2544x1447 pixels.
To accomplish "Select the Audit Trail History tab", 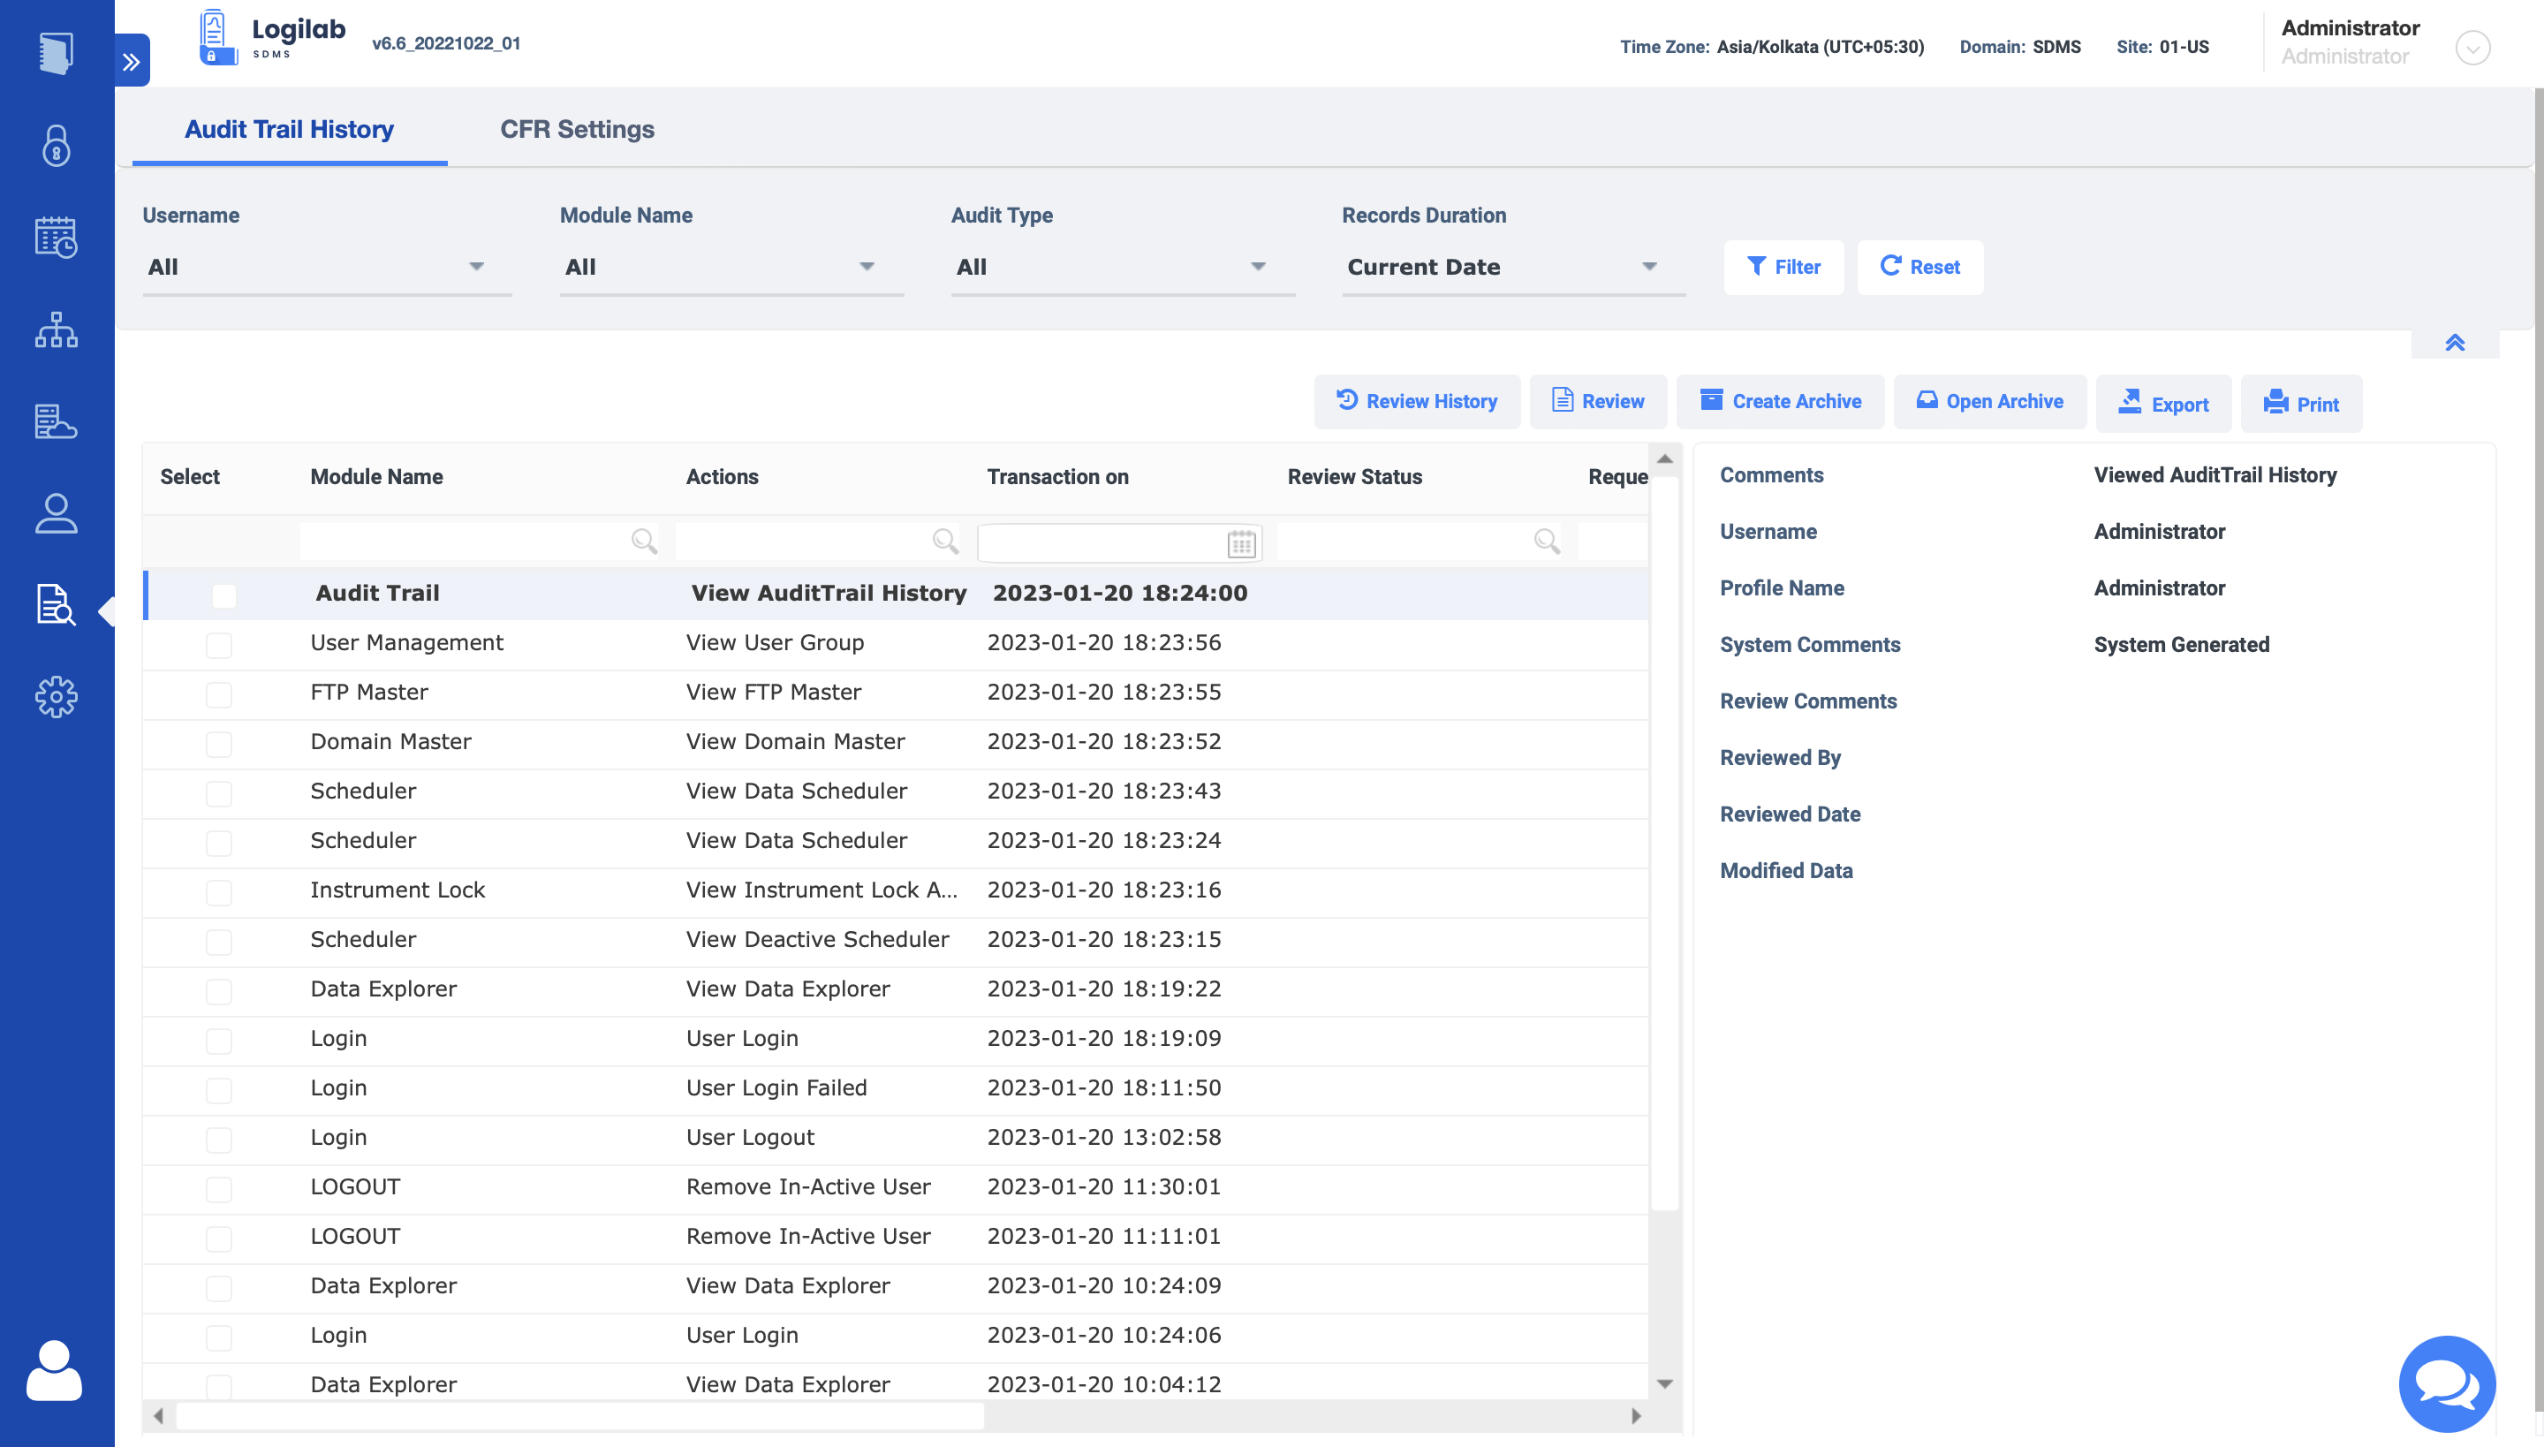I will click(x=289, y=129).
